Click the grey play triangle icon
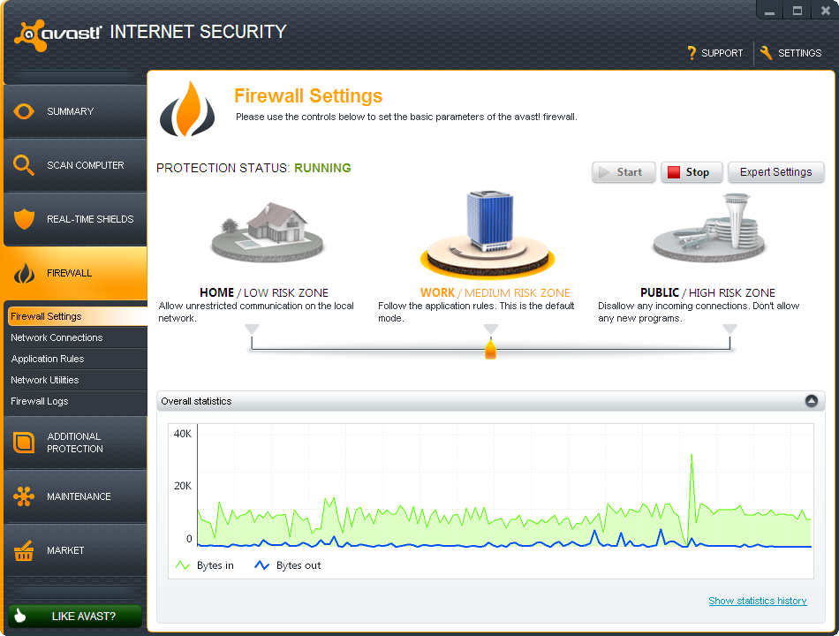The image size is (839, 636). coord(604,172)
